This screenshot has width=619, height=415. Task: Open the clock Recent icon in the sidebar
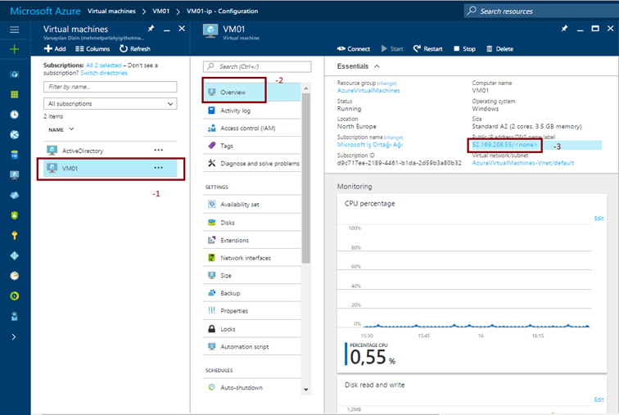(x=14, y=115)
